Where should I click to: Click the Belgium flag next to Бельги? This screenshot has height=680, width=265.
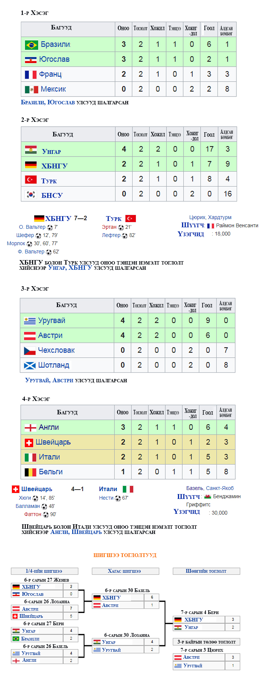coord(31,472)
